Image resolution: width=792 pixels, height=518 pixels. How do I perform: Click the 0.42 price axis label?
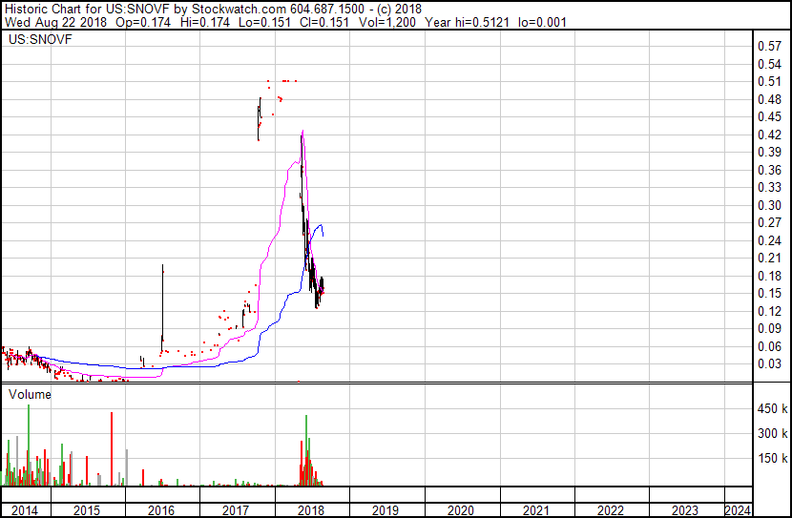point(770,135)
